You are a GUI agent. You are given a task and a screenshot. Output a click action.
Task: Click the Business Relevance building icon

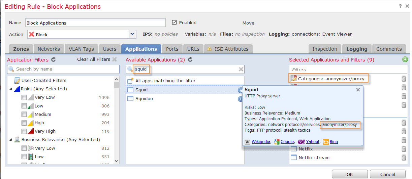pyautogui.click(x=17, y=139)
